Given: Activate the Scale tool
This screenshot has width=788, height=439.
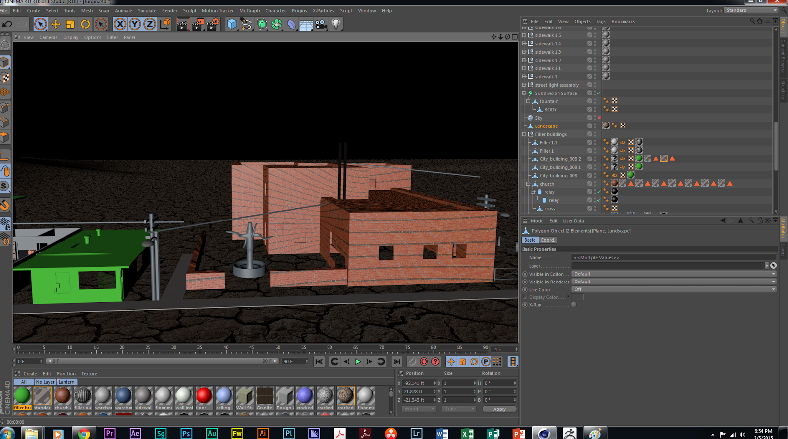Looking at the screenshot, I should click(70, 24).
